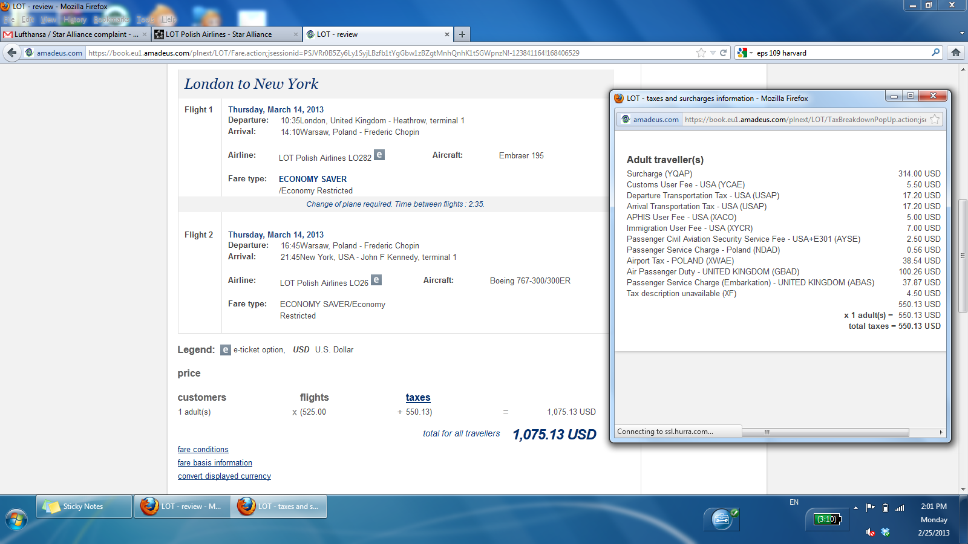968x544 pixels.
Task: Open the fare basis information link
Action: pos(215,463)
